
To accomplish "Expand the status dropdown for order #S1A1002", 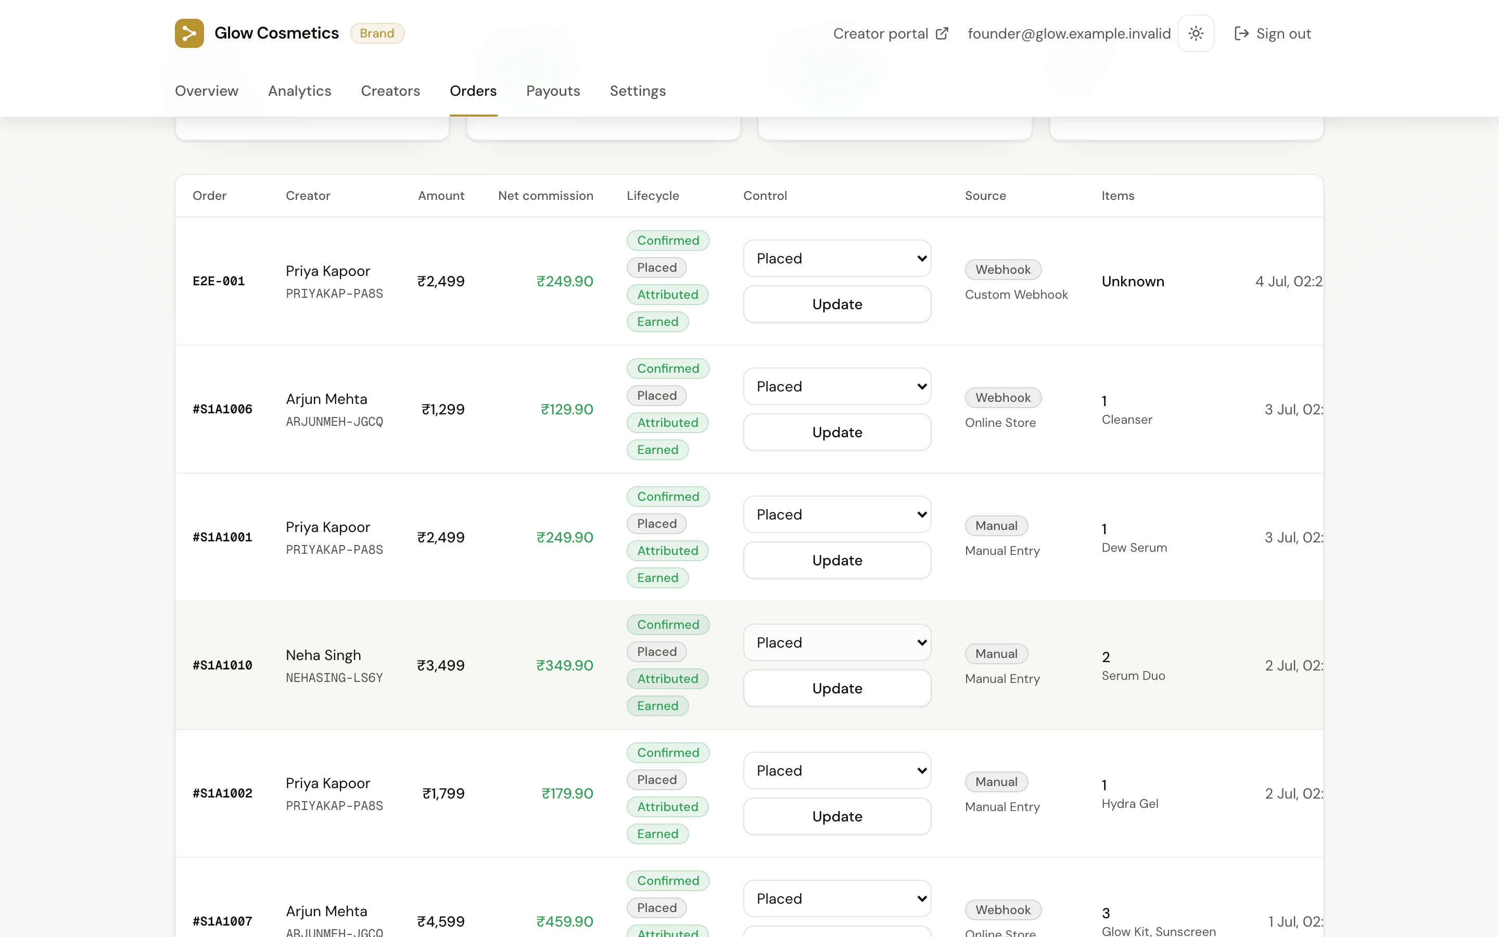I will click(837, 771).
